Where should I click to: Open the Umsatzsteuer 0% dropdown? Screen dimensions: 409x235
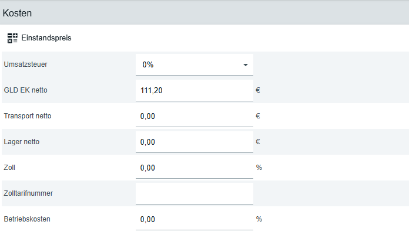click(x=194, y=64)
